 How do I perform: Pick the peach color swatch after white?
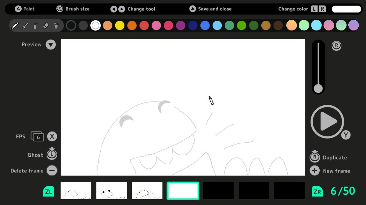[108, 26]
